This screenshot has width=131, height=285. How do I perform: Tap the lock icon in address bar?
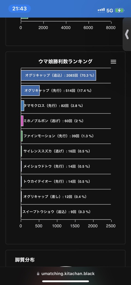38,273
